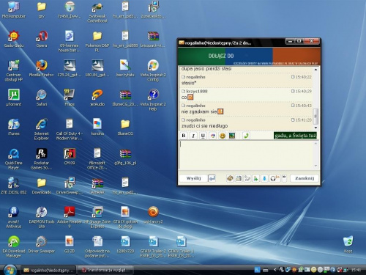This screenshot has width=366, height=275.
Task: Open EA Download Manager shortcut
Action: pos(14,246)
